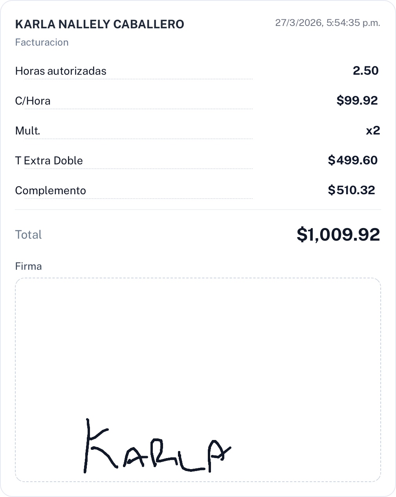Click the Facturacion subtitle
Screen dimensions: 396x497
[x=42, y=42]
